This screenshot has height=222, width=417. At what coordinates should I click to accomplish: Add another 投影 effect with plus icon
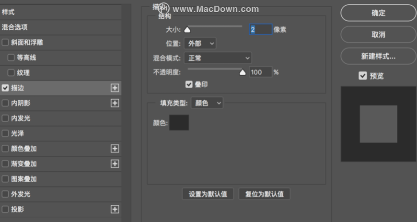point(115,209)
